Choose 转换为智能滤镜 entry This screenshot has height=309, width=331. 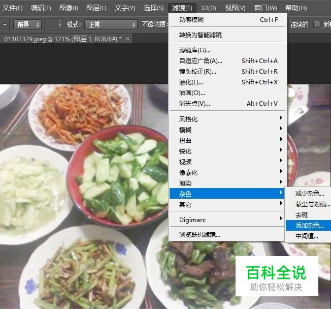coord(227,35)
